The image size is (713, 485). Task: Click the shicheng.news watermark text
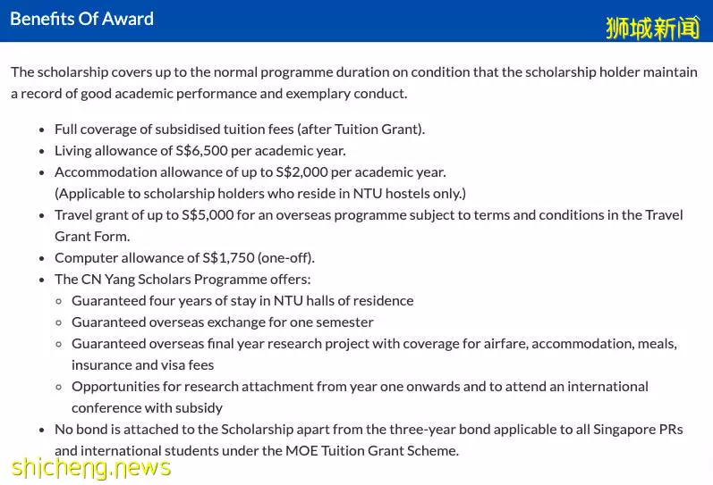tap(91, 468)
